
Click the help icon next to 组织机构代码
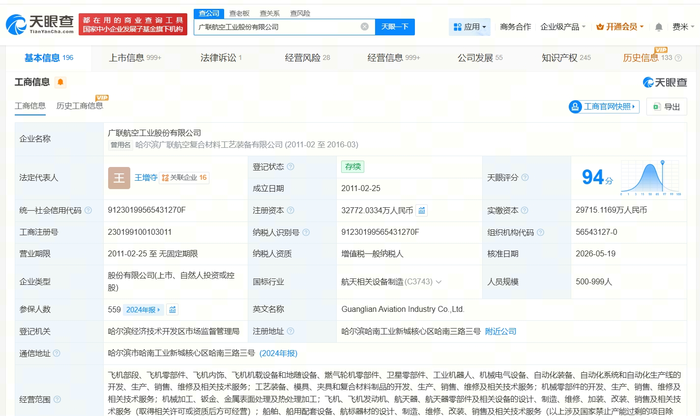pyautogui.click(x=541, y=232)
